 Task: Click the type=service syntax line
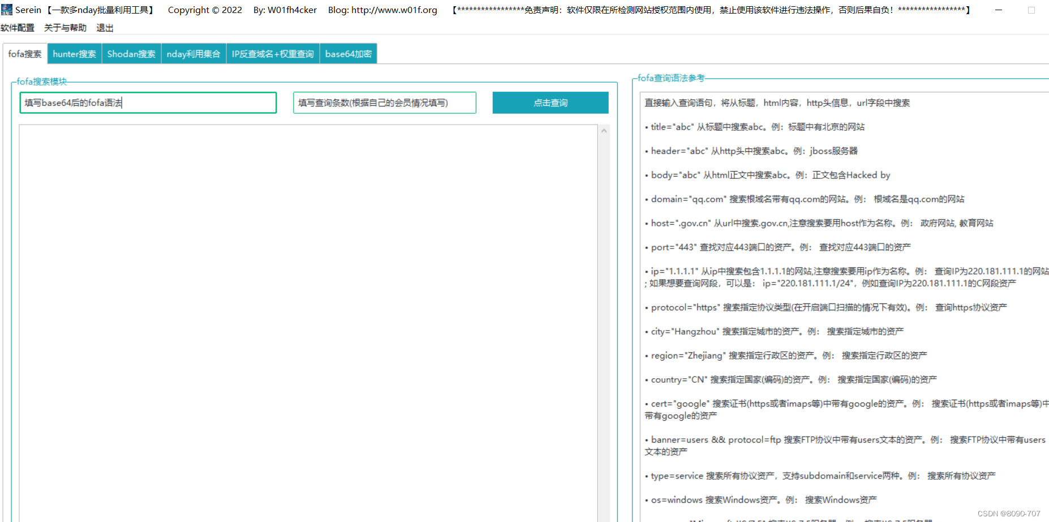(820, 476)
